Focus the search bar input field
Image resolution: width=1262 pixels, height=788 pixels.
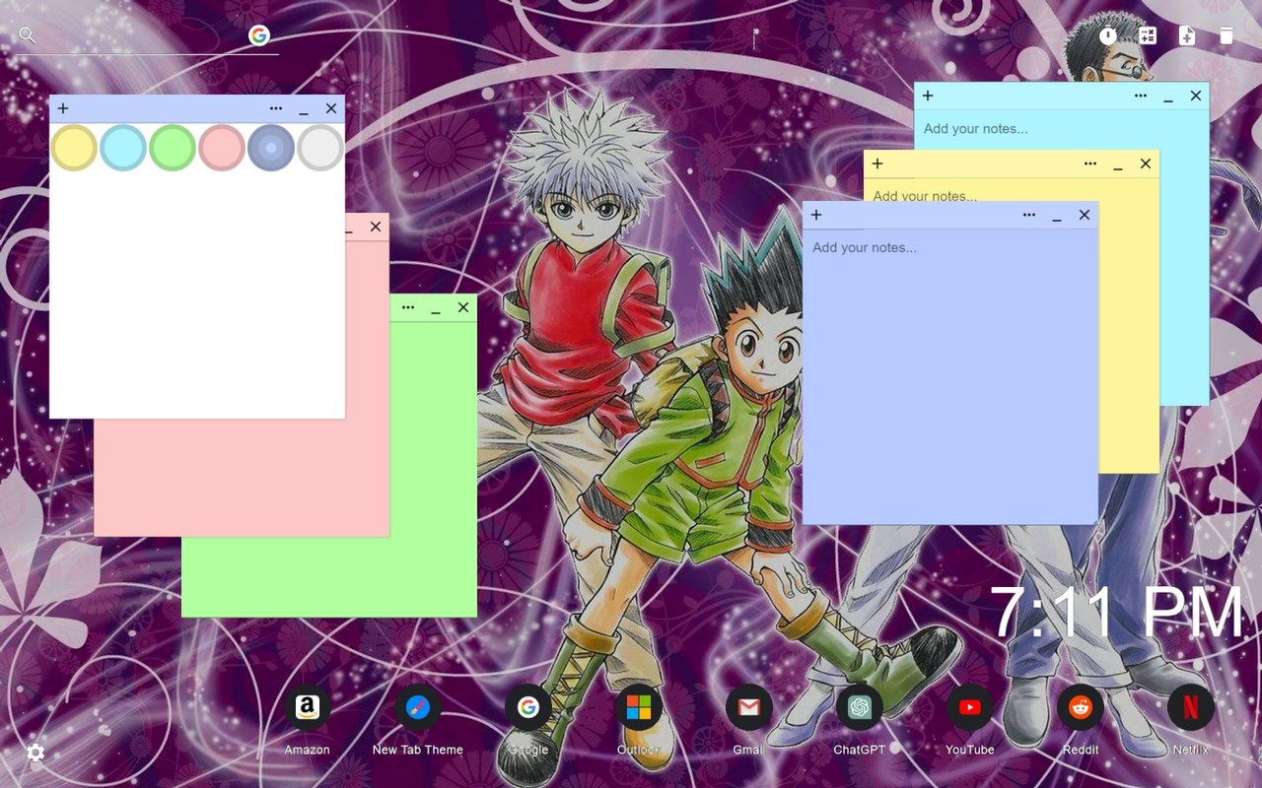point(142,36)
